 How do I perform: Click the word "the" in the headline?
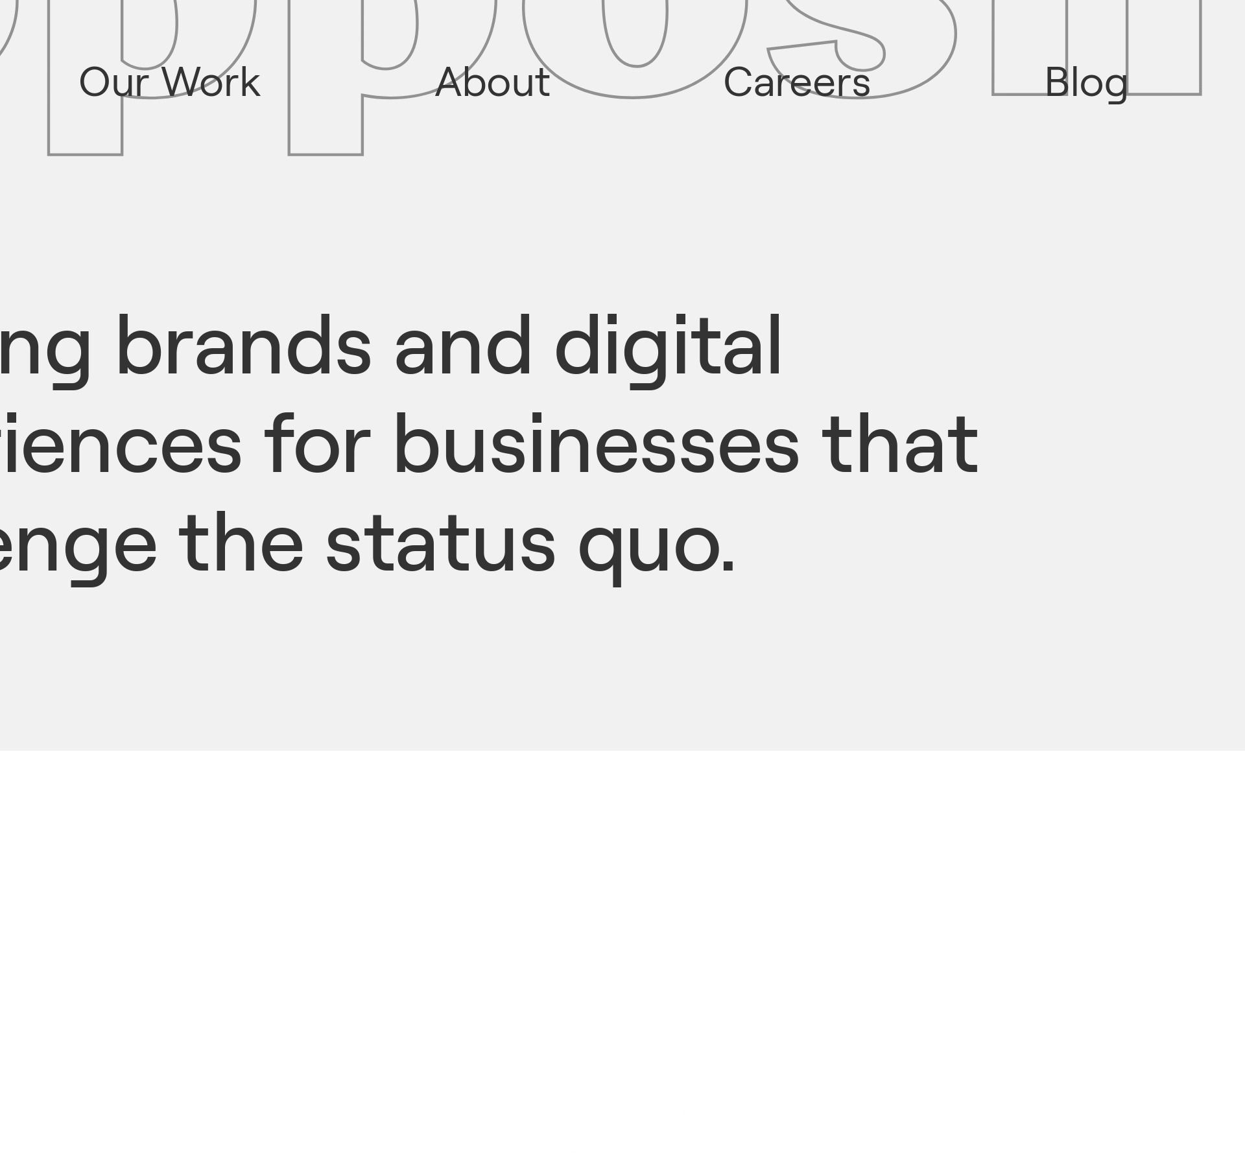coord(241,544)
